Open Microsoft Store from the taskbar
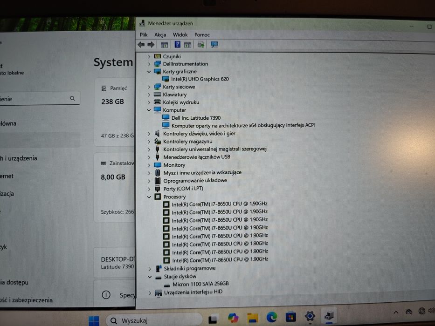The height and width of the screenshot is (326, 435). (291, 316)
